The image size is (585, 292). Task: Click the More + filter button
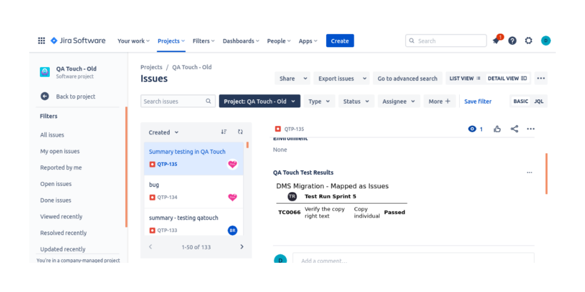point(439,102)
